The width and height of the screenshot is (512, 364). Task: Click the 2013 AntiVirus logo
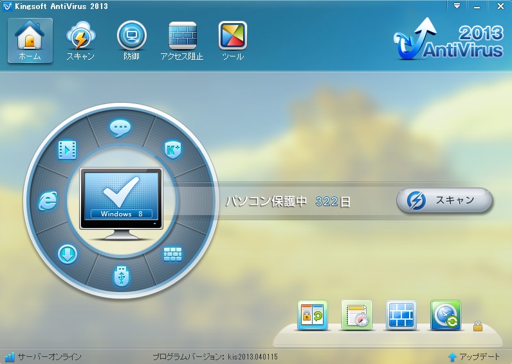coord(448,39)
